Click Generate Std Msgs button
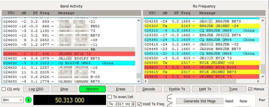The image size is (269, 107). [200, 101]
